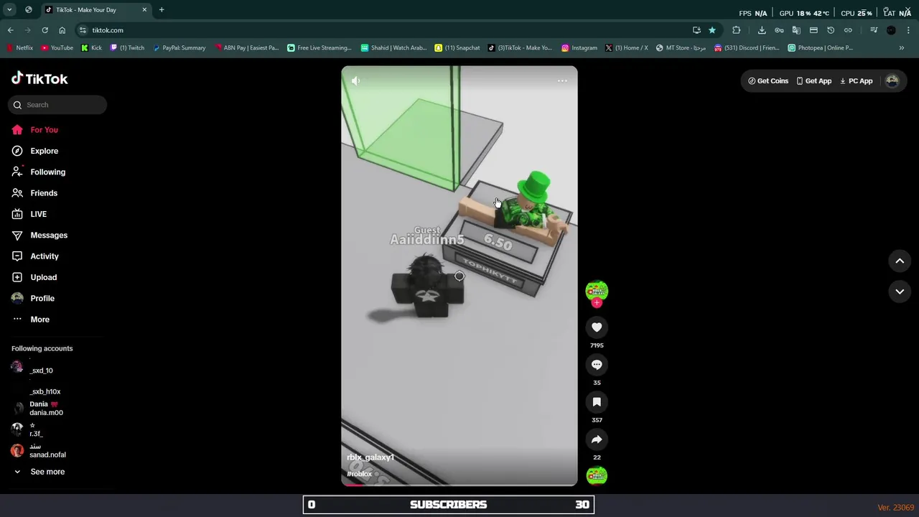Follow creator using red plus badge
This screenshot has width=919, height=517.
click(597, 303)
